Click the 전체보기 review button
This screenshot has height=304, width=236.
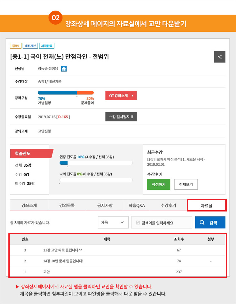(186, 184)
